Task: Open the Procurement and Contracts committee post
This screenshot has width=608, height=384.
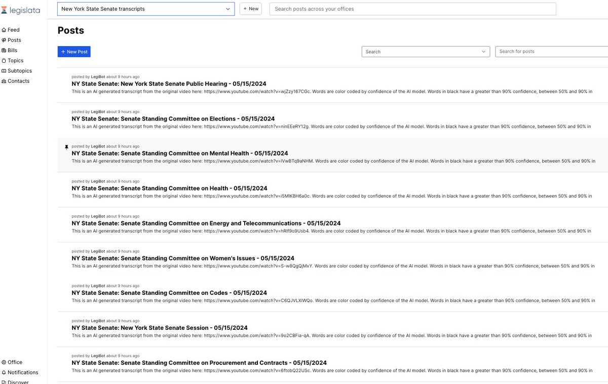Action: coord(199,363)
